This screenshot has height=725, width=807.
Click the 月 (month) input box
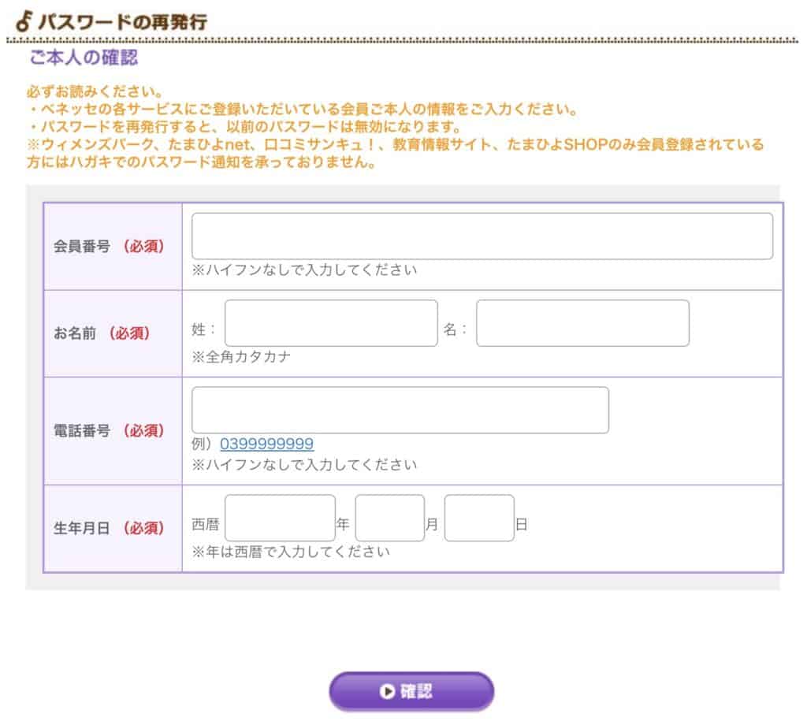tap(390, 518)
